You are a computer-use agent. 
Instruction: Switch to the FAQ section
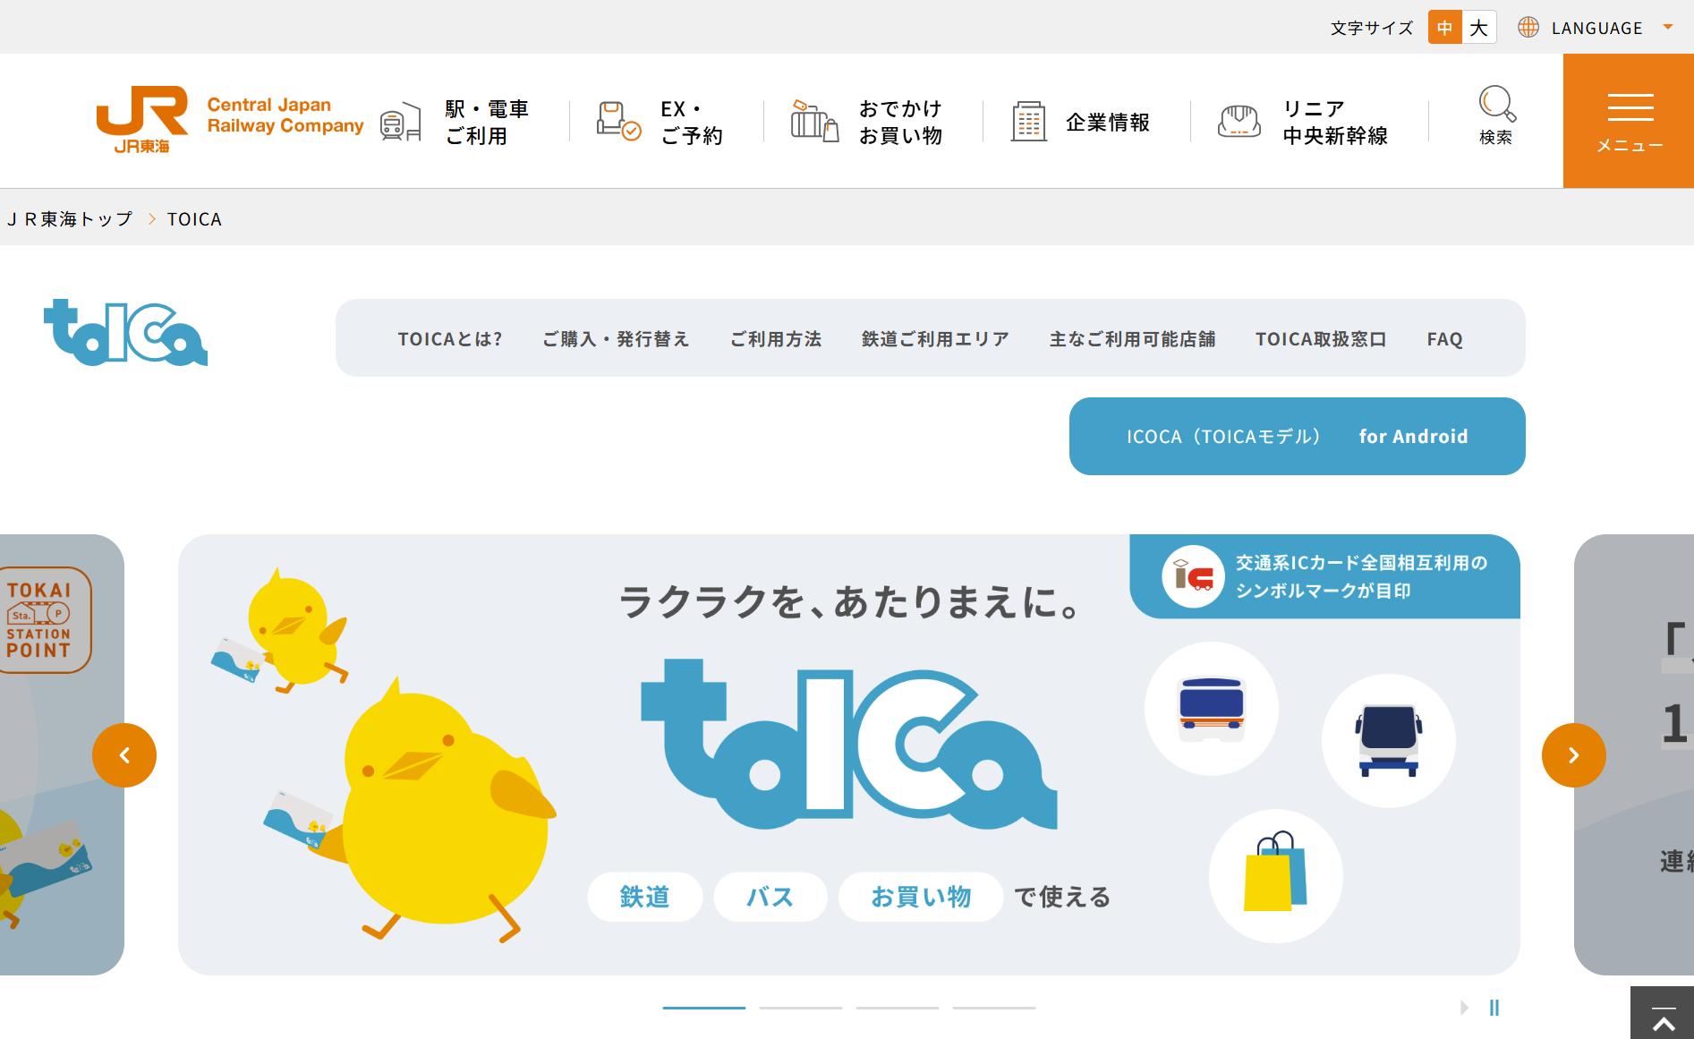[x=1443, y=338]
